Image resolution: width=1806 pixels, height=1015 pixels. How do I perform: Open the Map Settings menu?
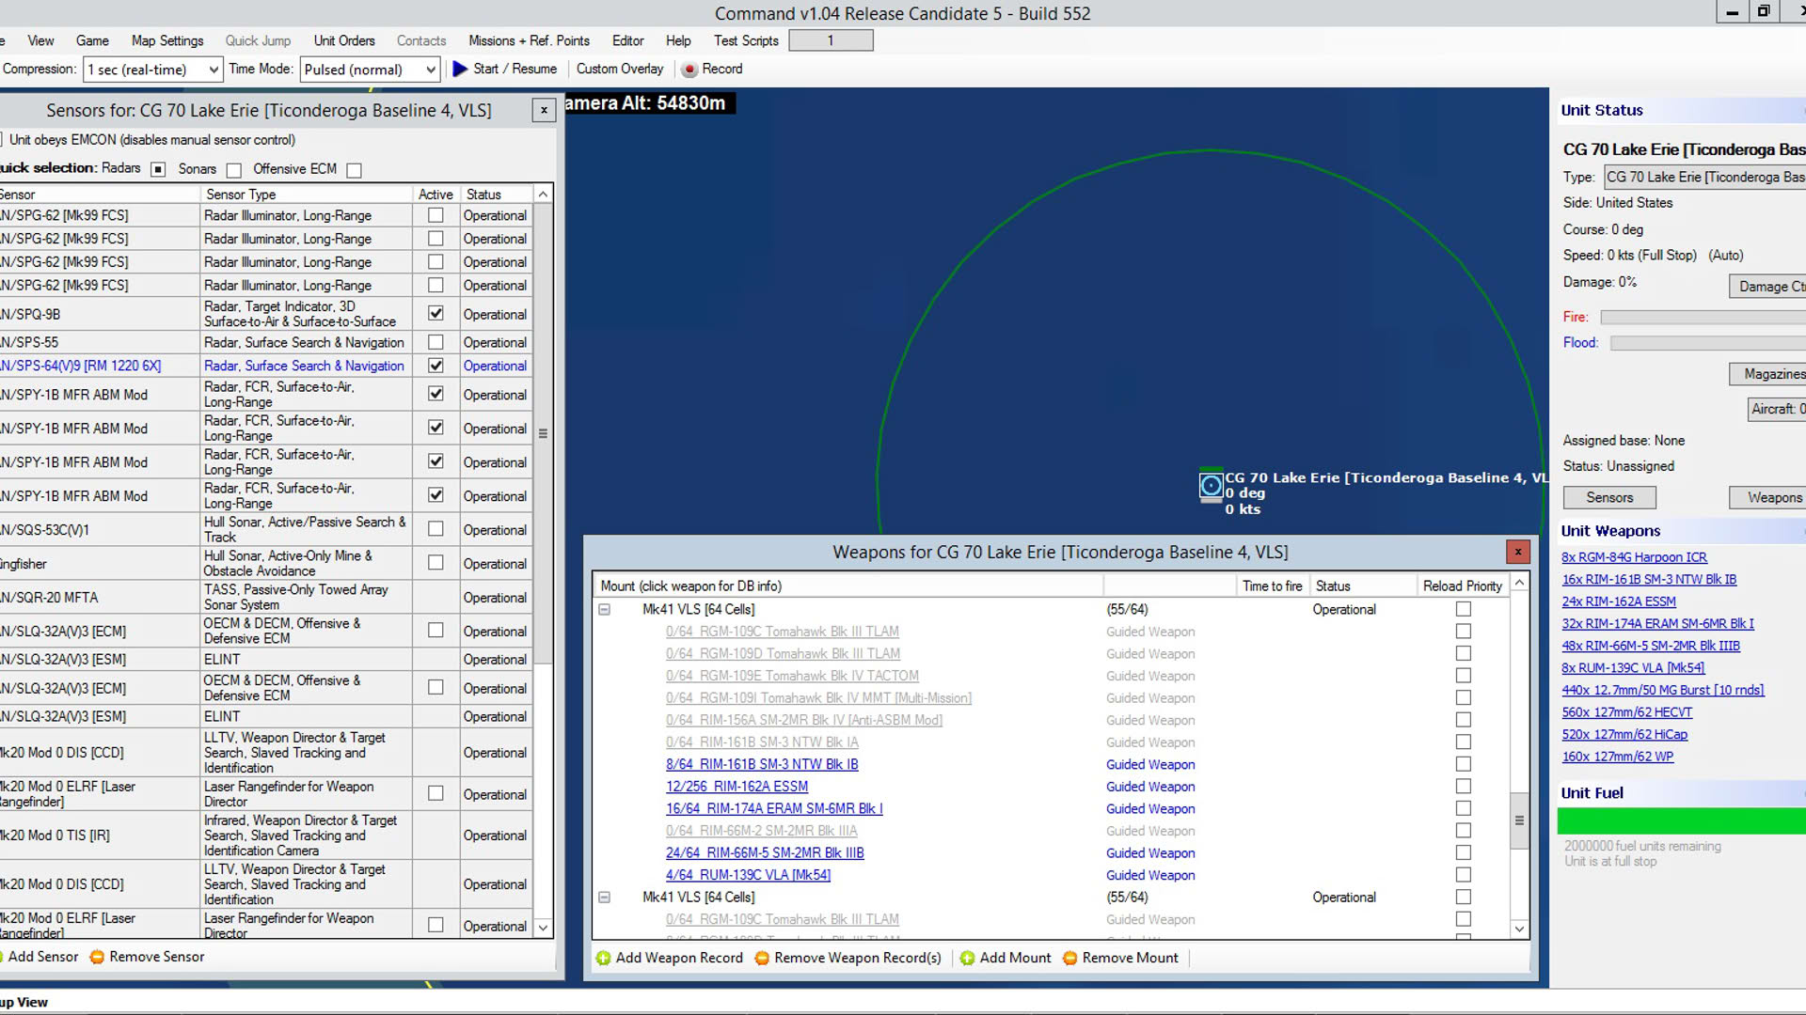(x=167, y=40)
